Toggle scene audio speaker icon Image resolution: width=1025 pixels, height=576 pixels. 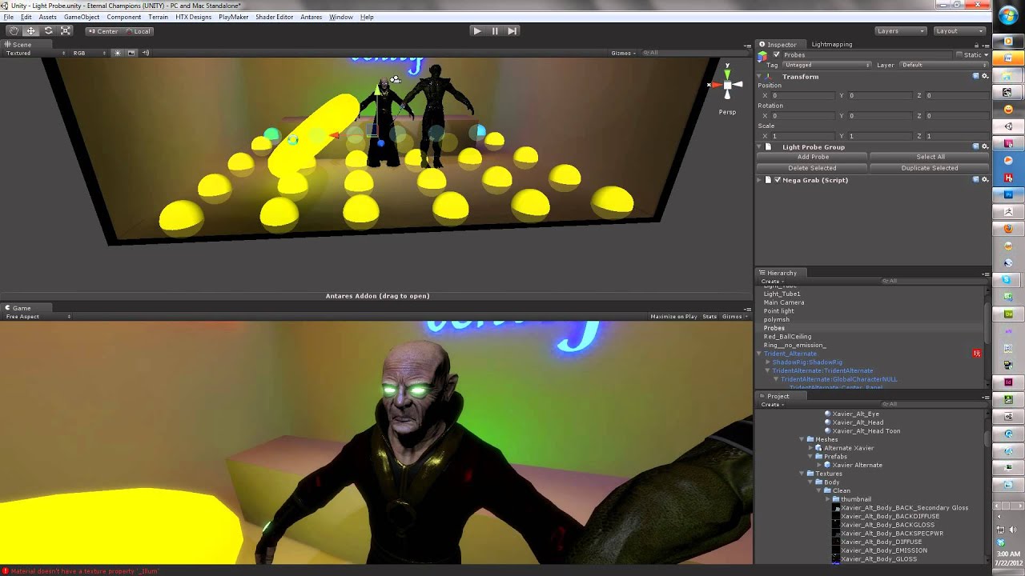click(145, 53)
